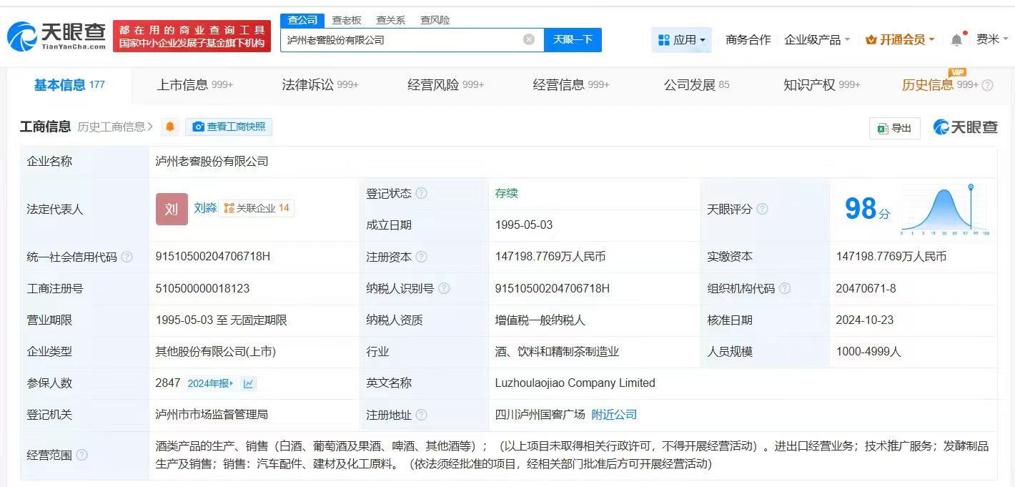Open 商务合作 link
Viewport: 1015px width, 487px height.
(x=748, y=40)
